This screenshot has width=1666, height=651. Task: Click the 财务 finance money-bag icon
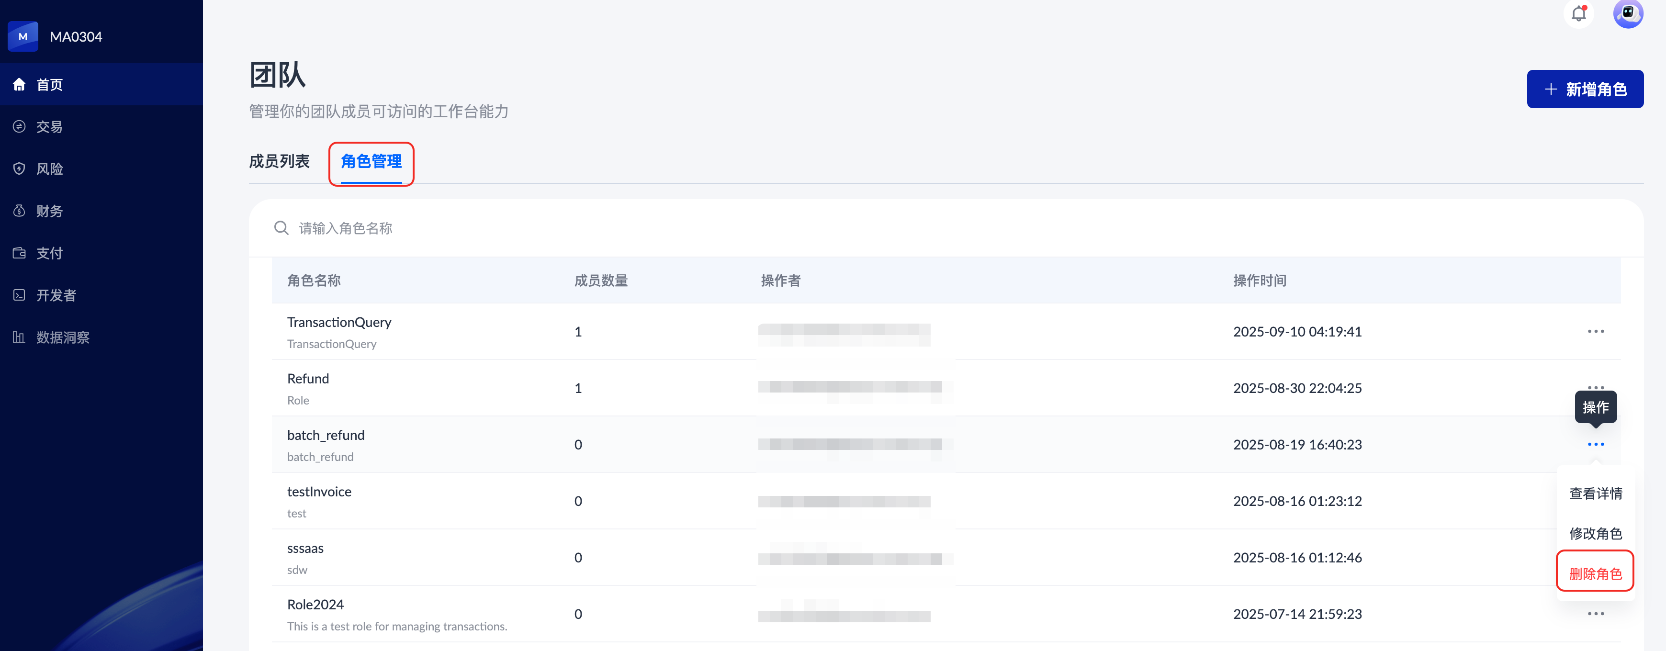[20, 211]
